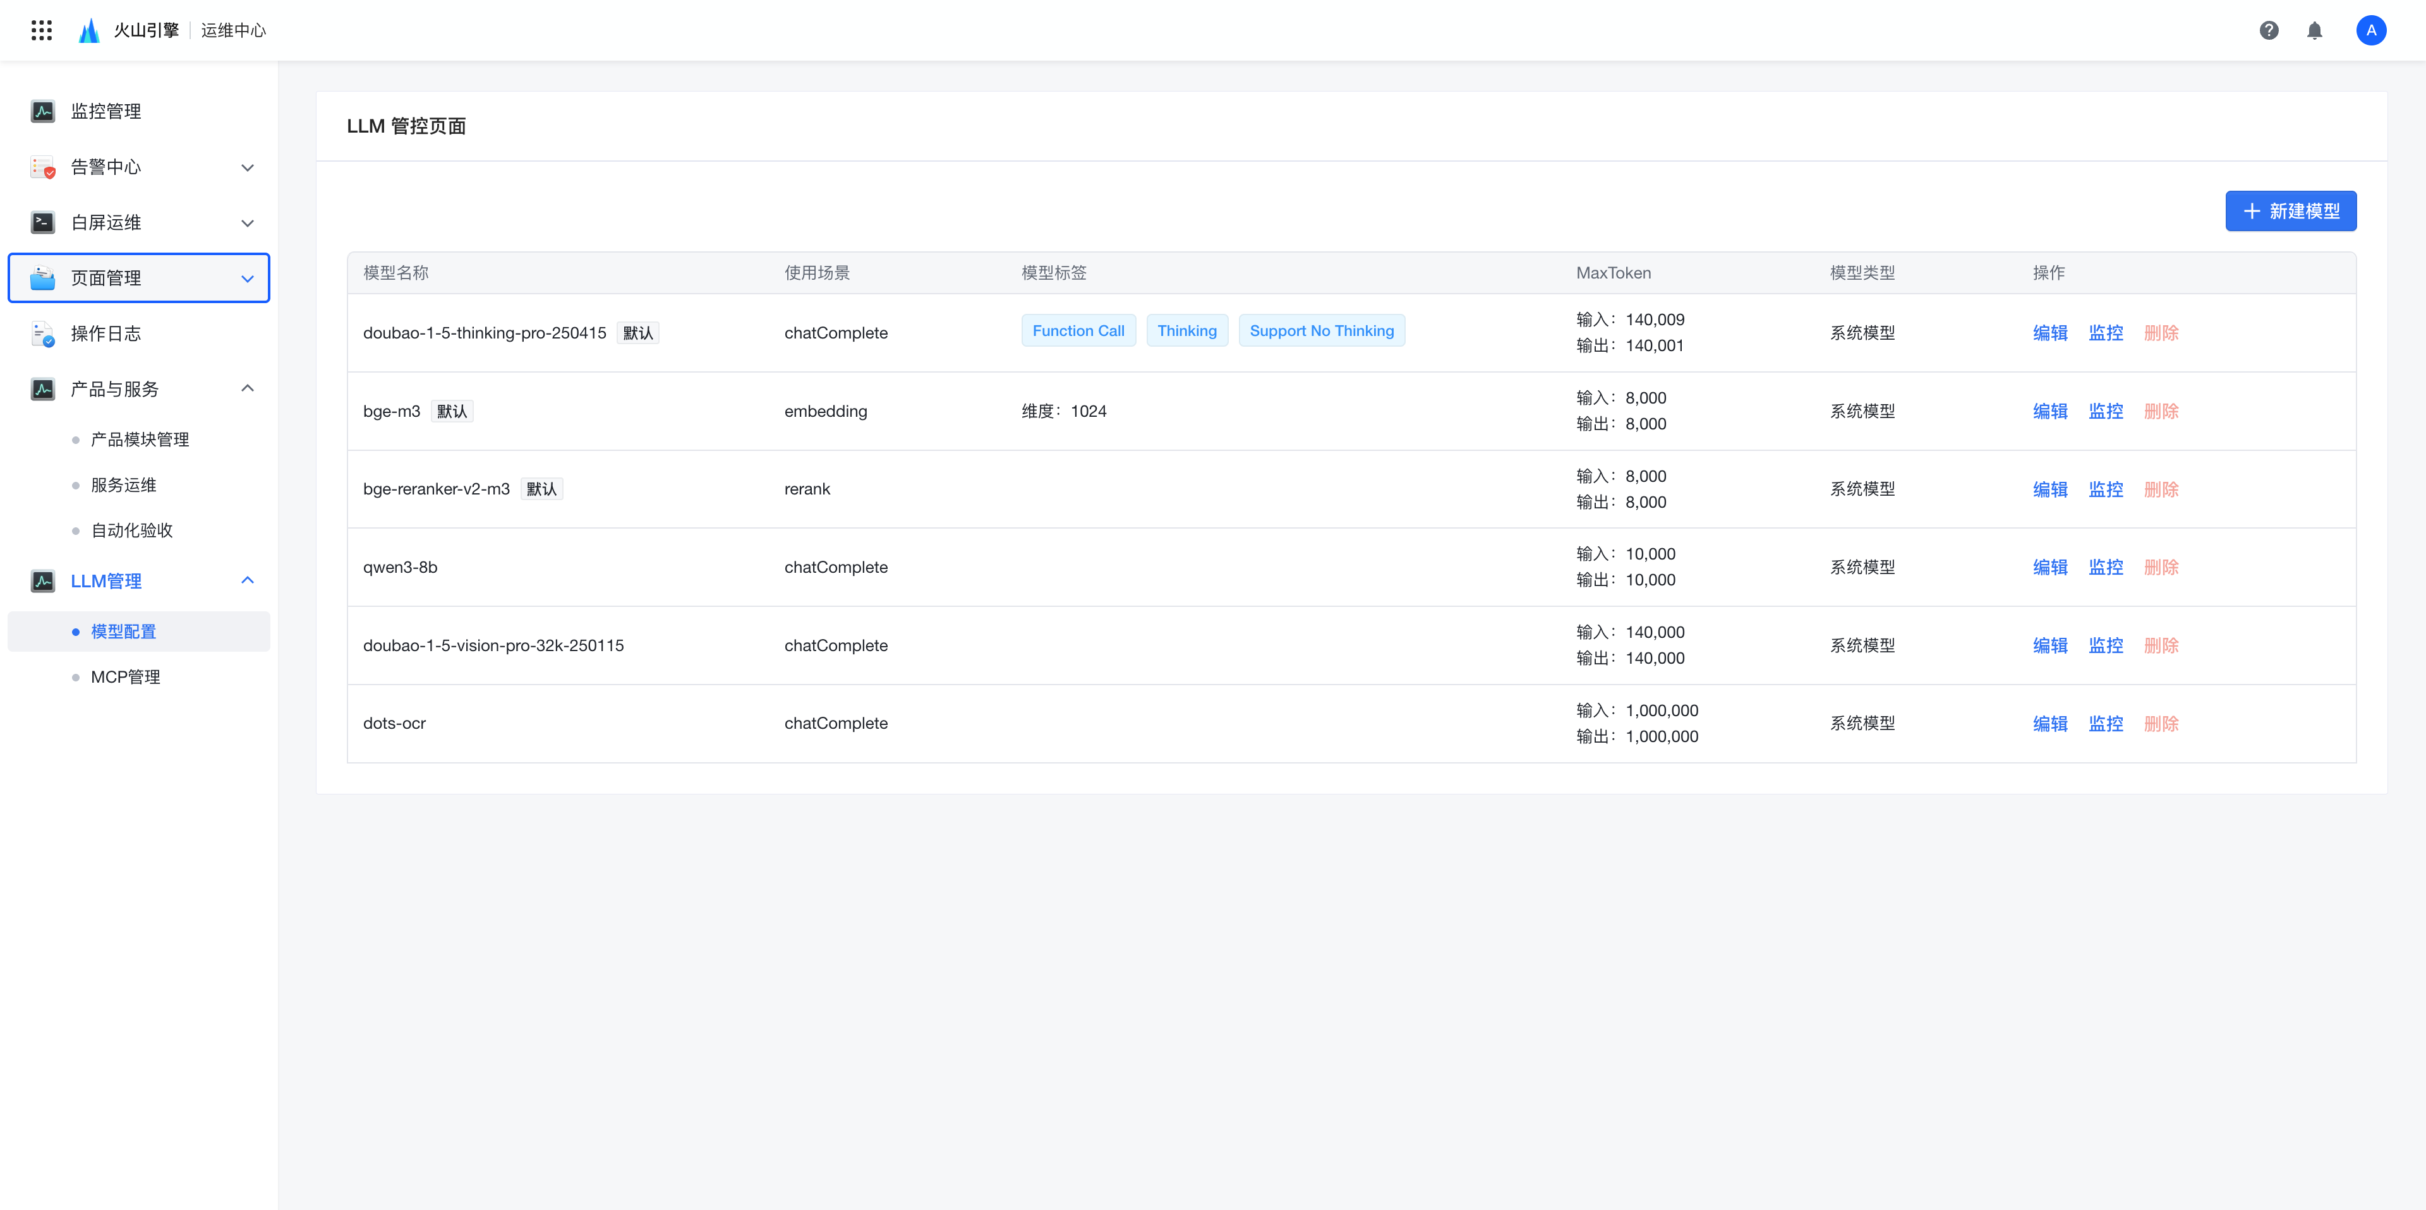Image resolution: width=2426 pixels, height=1210 pixels.
Task: Click 监控 for the bge-m3 model
Action: [2105, 412]
